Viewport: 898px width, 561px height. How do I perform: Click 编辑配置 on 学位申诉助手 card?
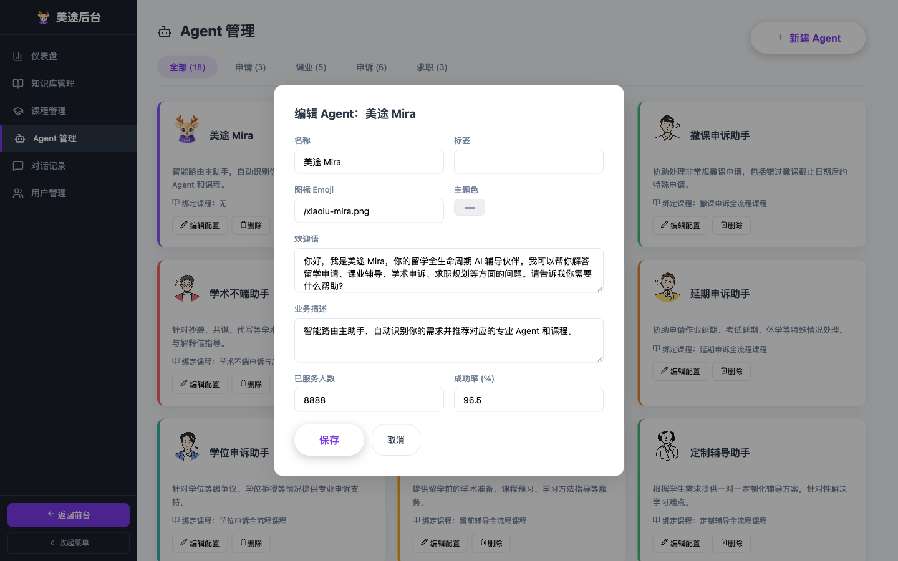click(x=200, y=543)
